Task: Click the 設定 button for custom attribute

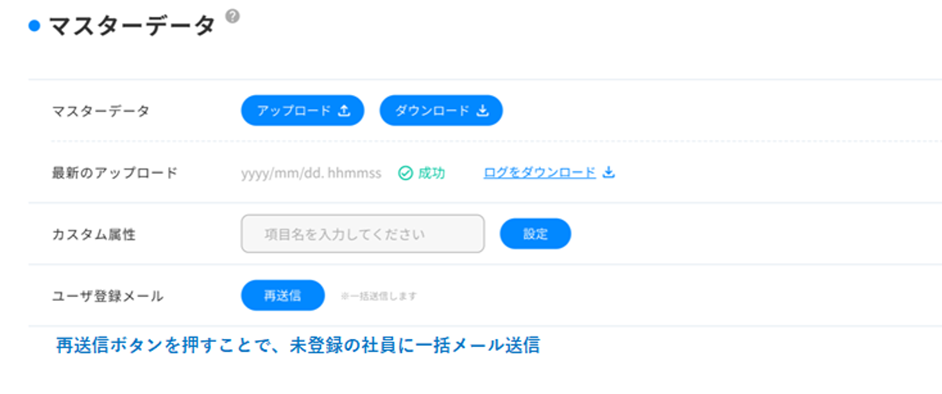Action: pos(535,234)
